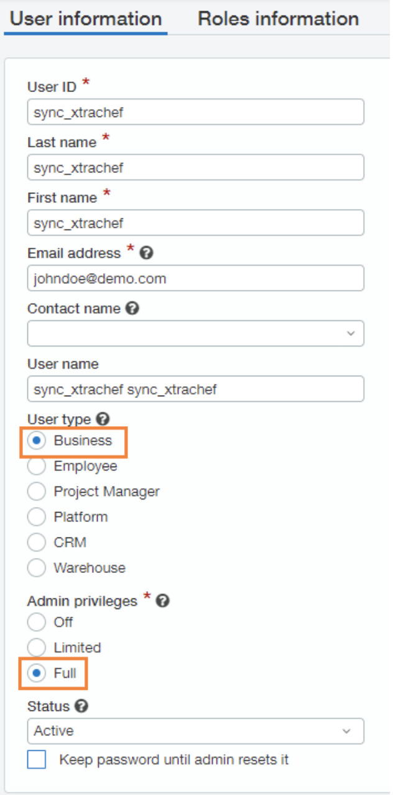Select the Warehouse user type

pyautogui.click(x=37, y=568)
